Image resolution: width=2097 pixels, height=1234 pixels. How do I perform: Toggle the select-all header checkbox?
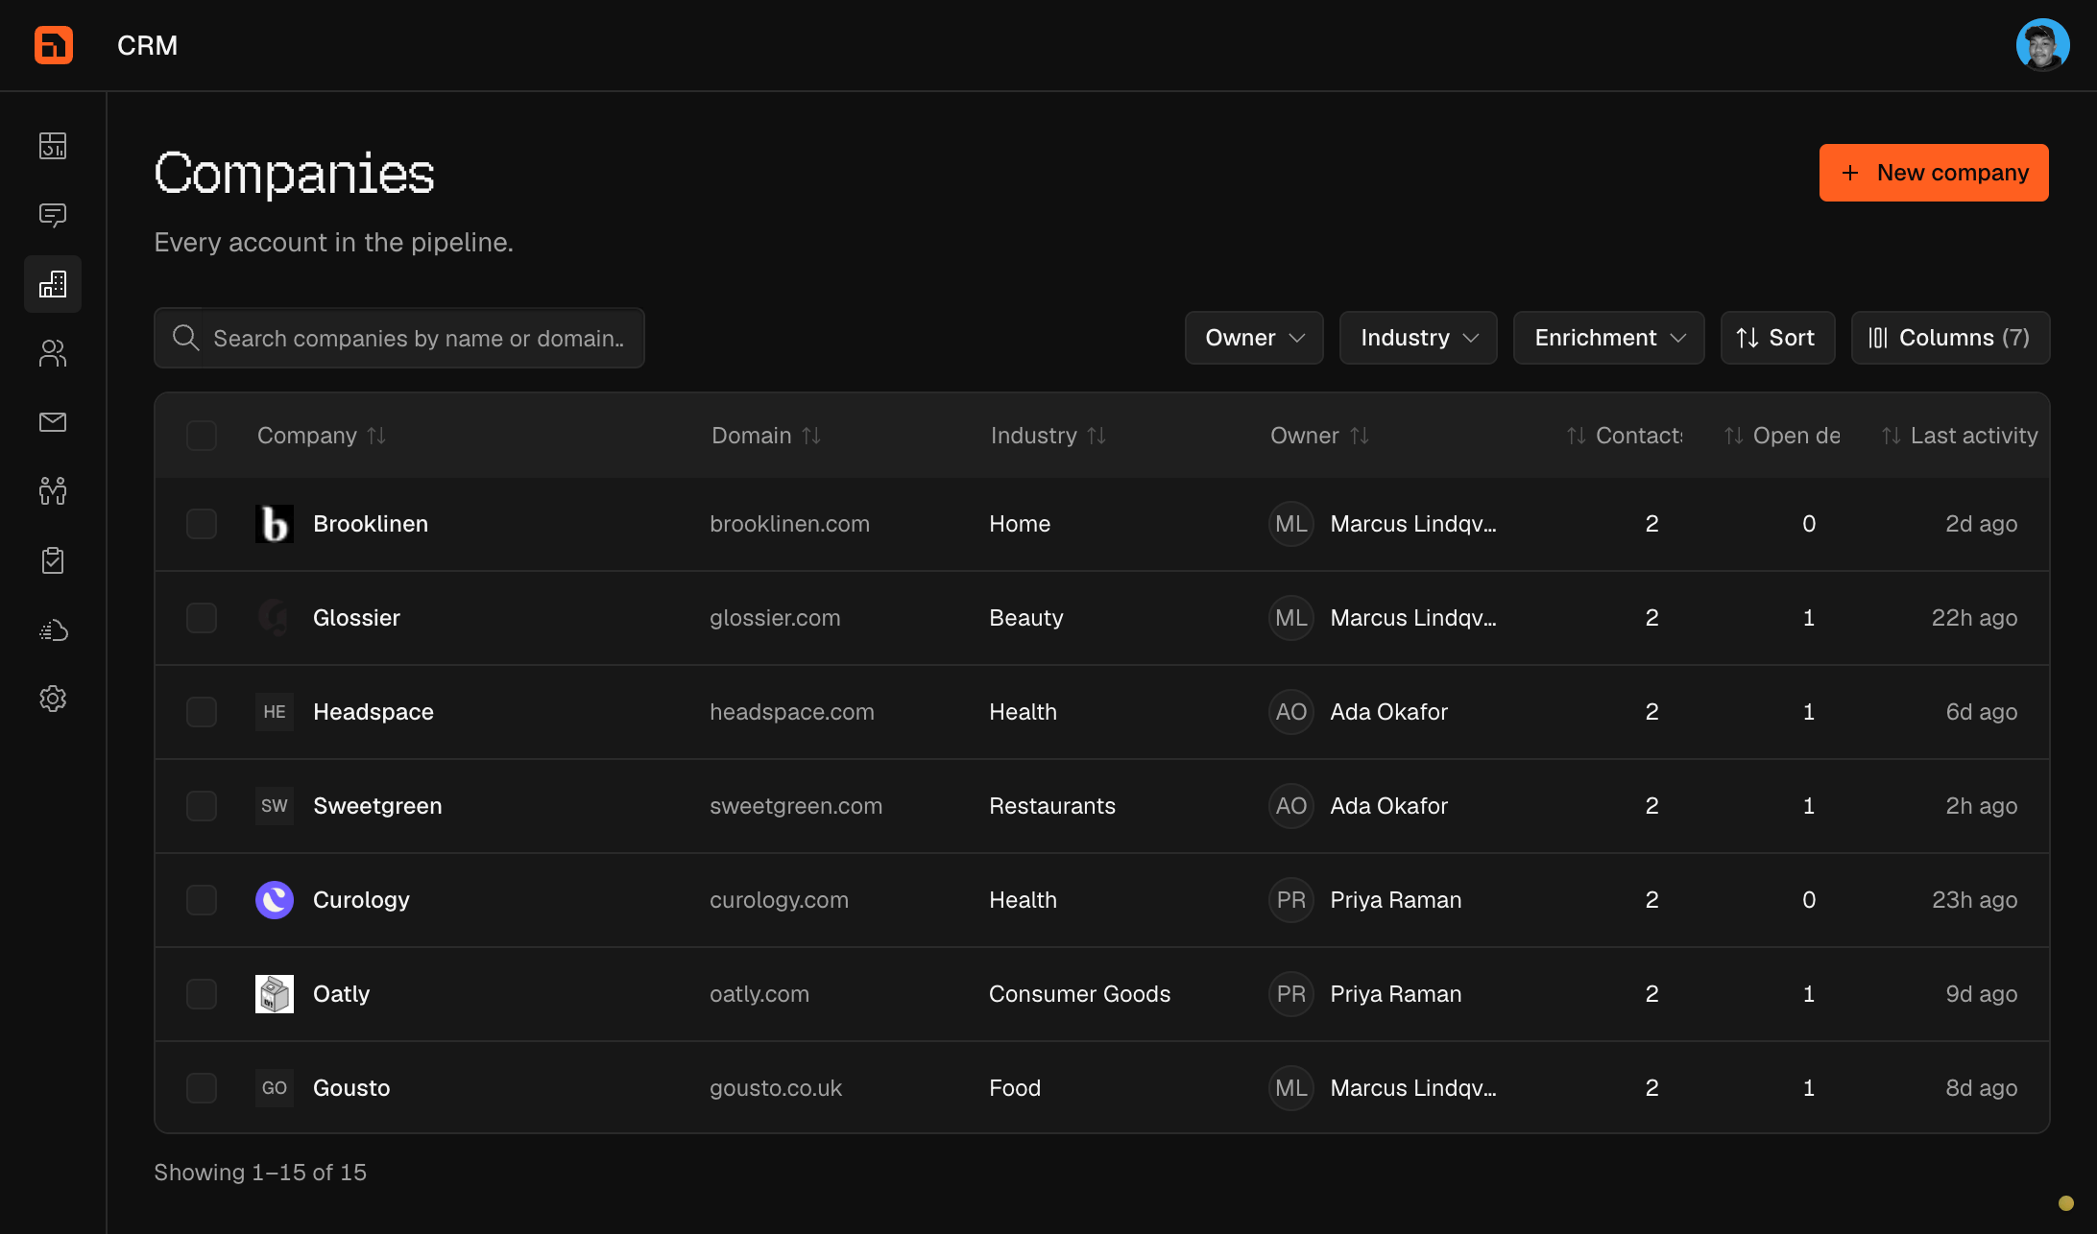[x=202, y=436]
